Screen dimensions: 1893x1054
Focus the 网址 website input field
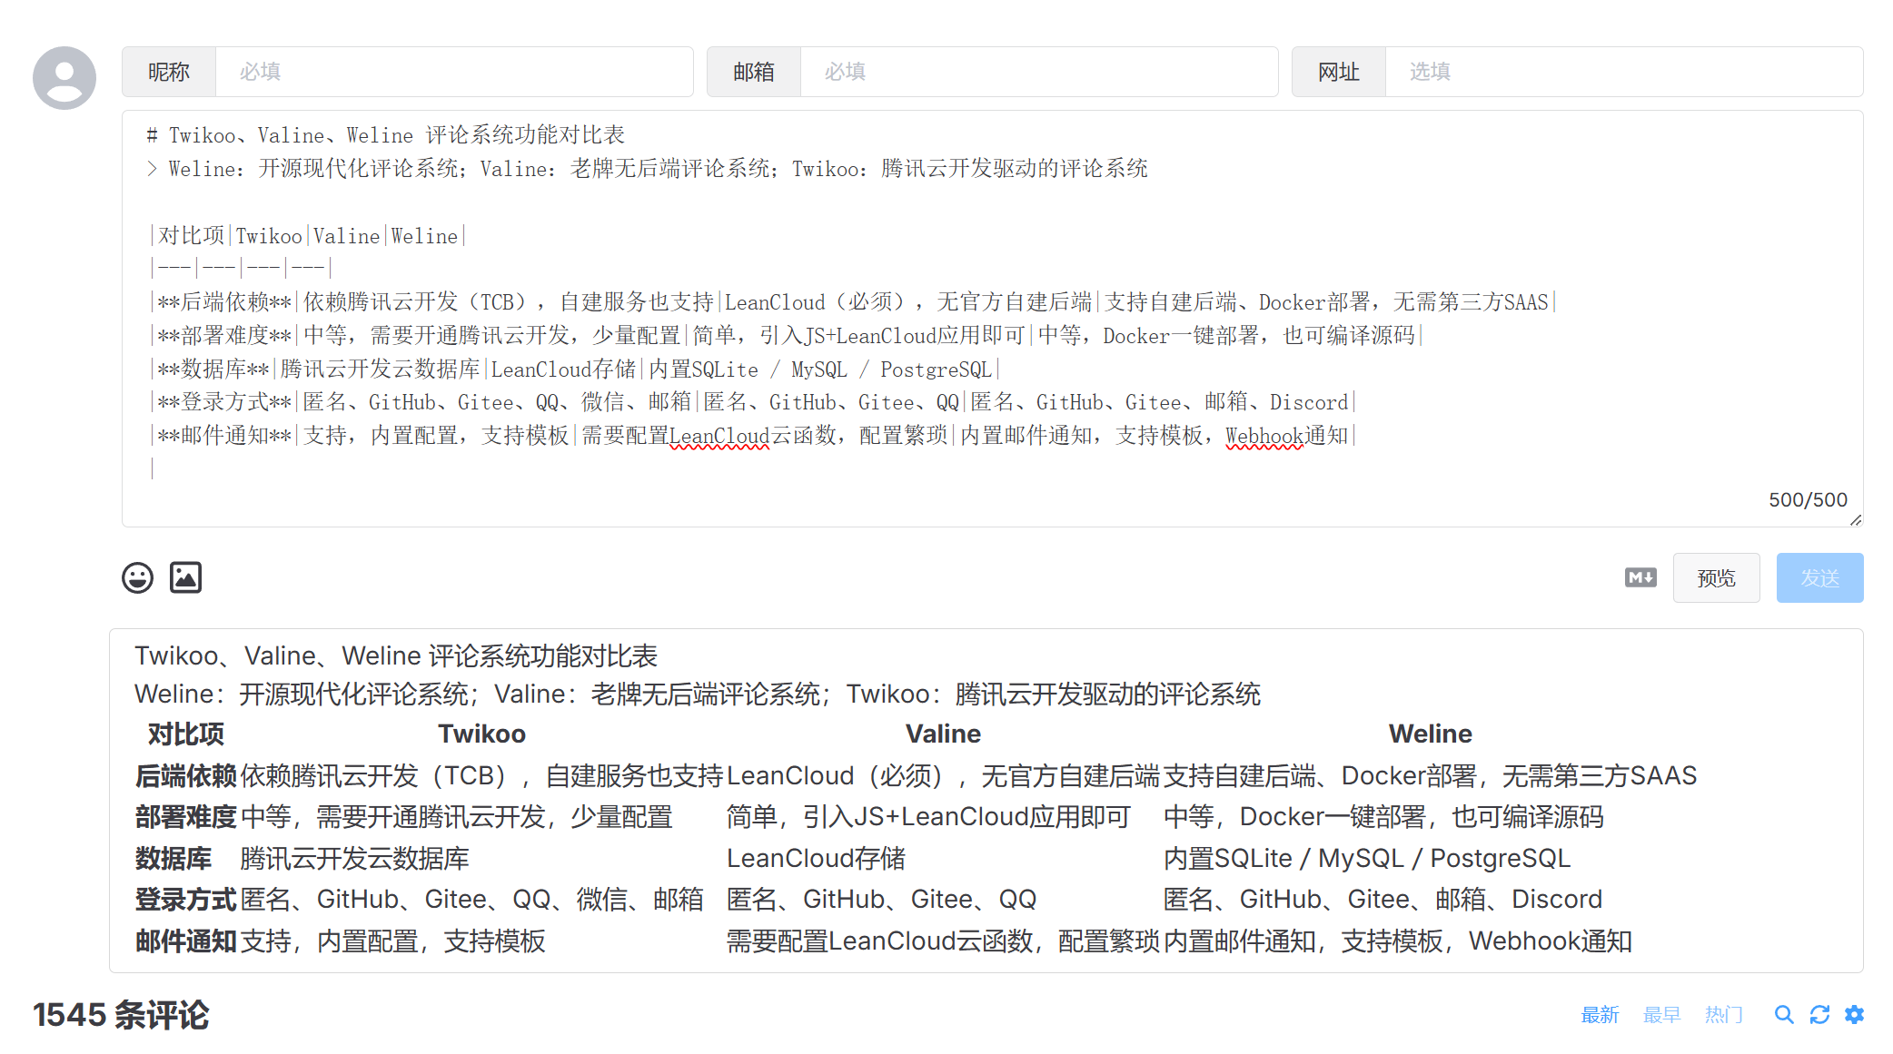(1624, 72)
